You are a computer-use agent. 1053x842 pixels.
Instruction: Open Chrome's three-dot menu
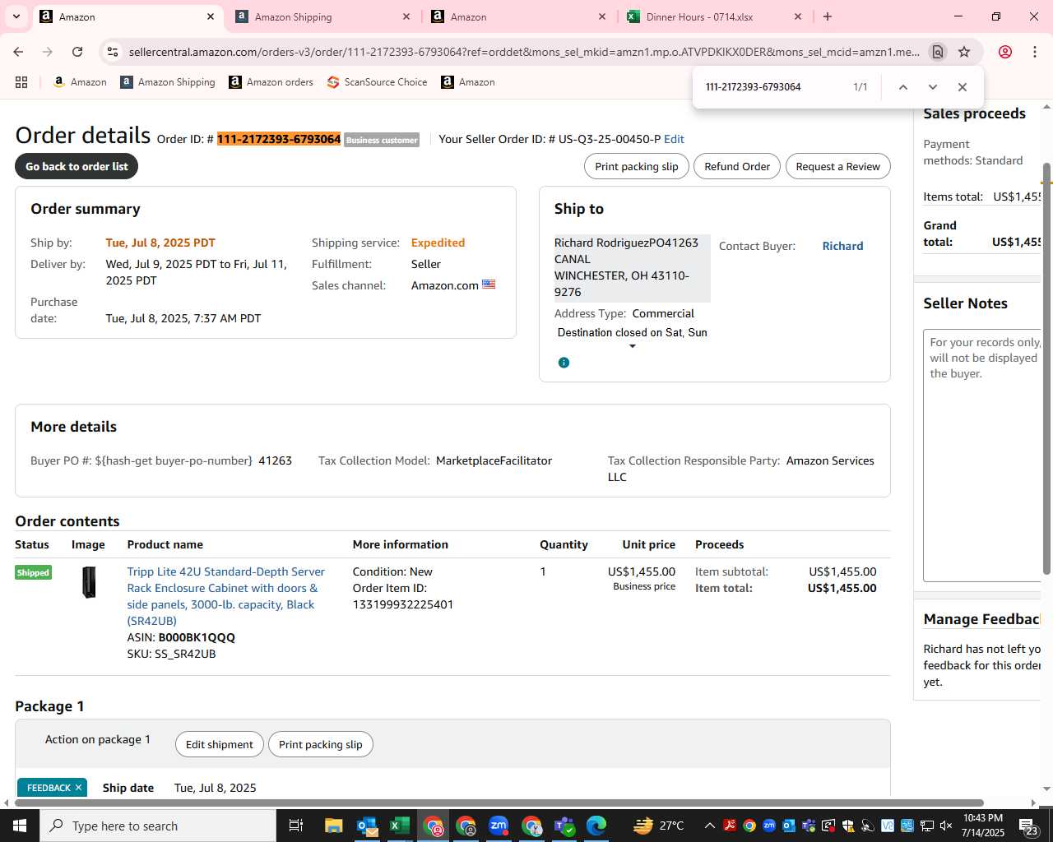tap(1035, 52)
